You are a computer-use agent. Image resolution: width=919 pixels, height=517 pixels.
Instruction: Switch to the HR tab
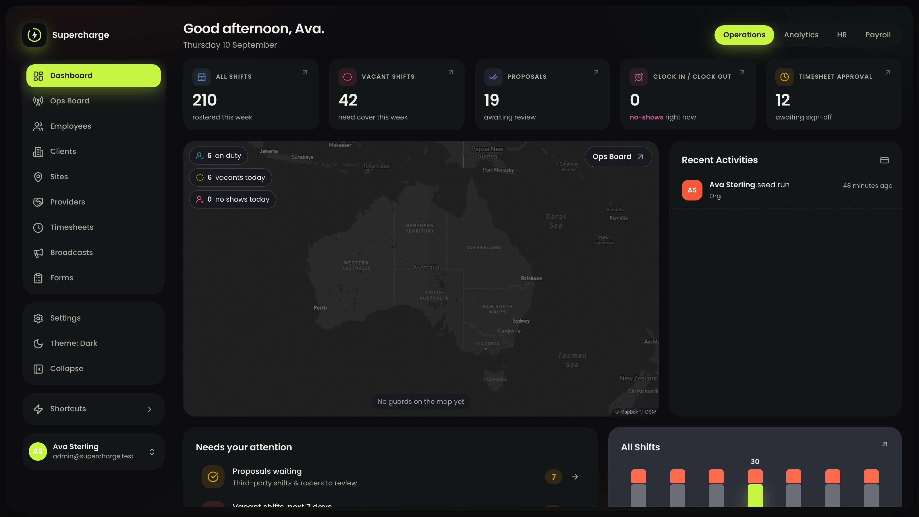(x=841, y=35)
